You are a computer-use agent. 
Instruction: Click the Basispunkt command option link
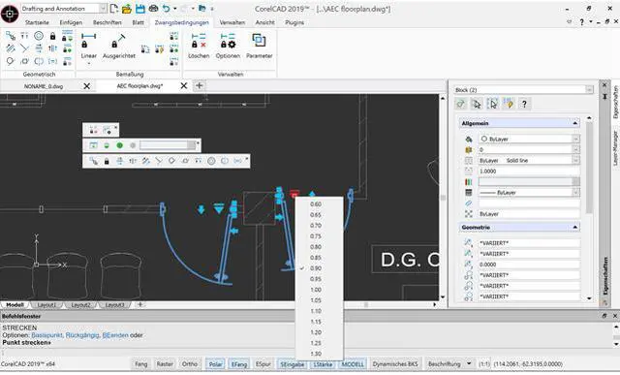point(46,335)
